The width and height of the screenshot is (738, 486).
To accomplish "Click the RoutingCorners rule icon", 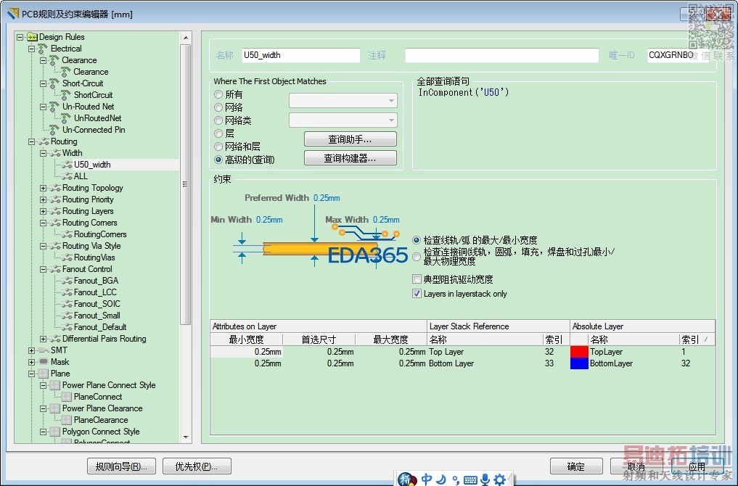I will pos(67,234).
